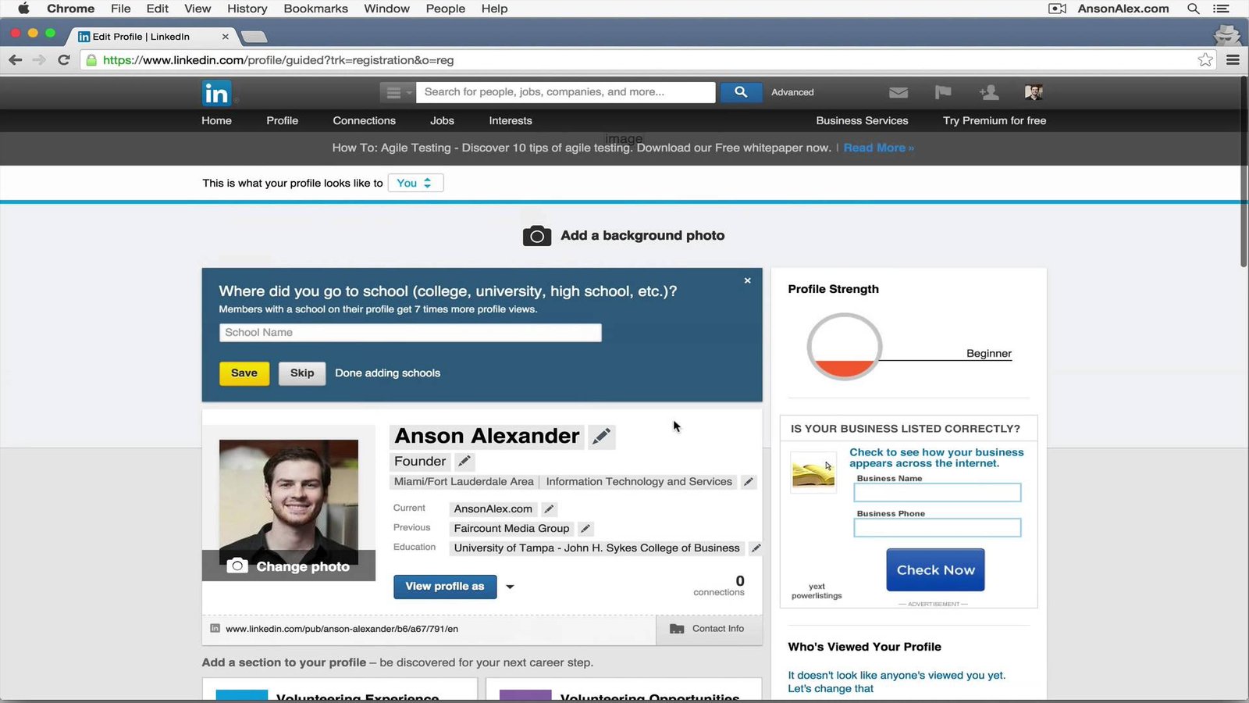Edit previous Faircount Media Group pencil
This screenshot has height=703, width=1249.
pyautogui.click(x=585, y=529)
